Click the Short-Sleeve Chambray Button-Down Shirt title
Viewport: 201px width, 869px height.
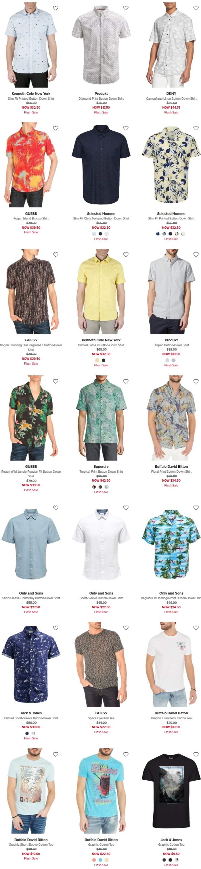pos(31,598)
